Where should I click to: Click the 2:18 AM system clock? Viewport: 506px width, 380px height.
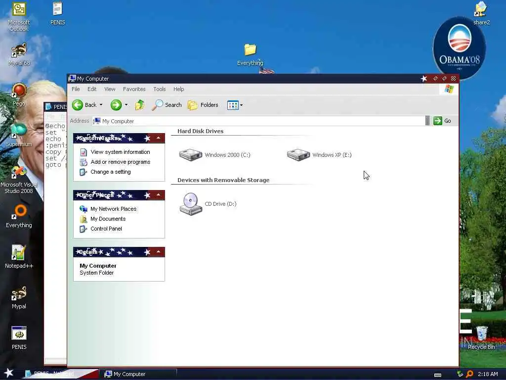[x=488, y=374]
